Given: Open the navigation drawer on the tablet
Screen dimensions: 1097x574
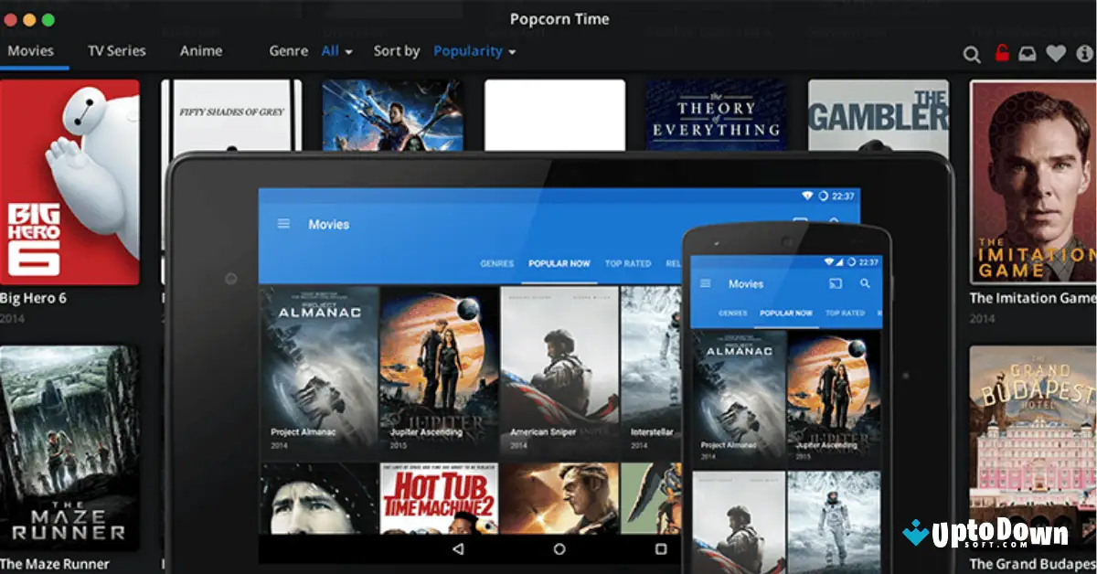Looking at the screenshot, I should pos(284,223).
